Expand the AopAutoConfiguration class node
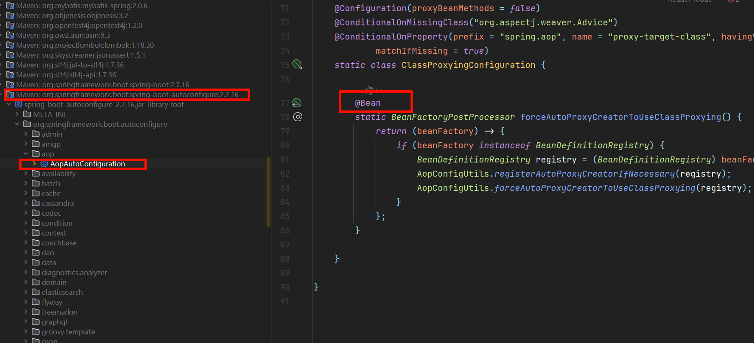Screen dimensions: 754x343 click(x=34, y=164)
